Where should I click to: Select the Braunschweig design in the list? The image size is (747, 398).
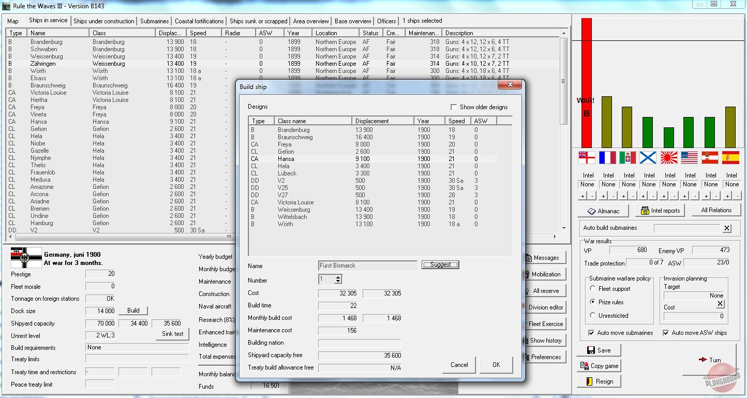294,137
